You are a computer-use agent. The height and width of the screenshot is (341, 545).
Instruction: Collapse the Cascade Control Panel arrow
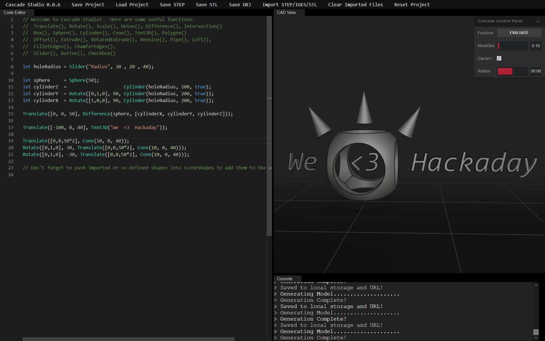(x=538, y=21)
